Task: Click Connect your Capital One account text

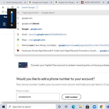Action: point(70,65)
